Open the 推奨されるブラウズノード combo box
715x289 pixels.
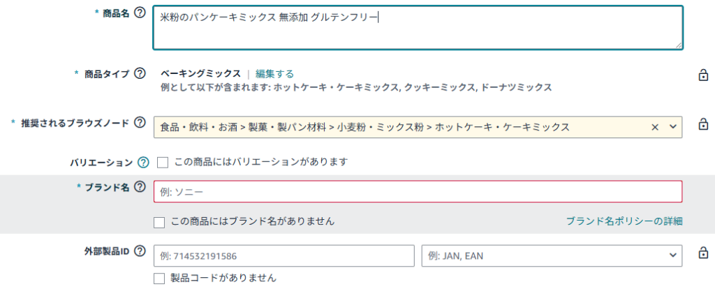(x=418, y=127)
